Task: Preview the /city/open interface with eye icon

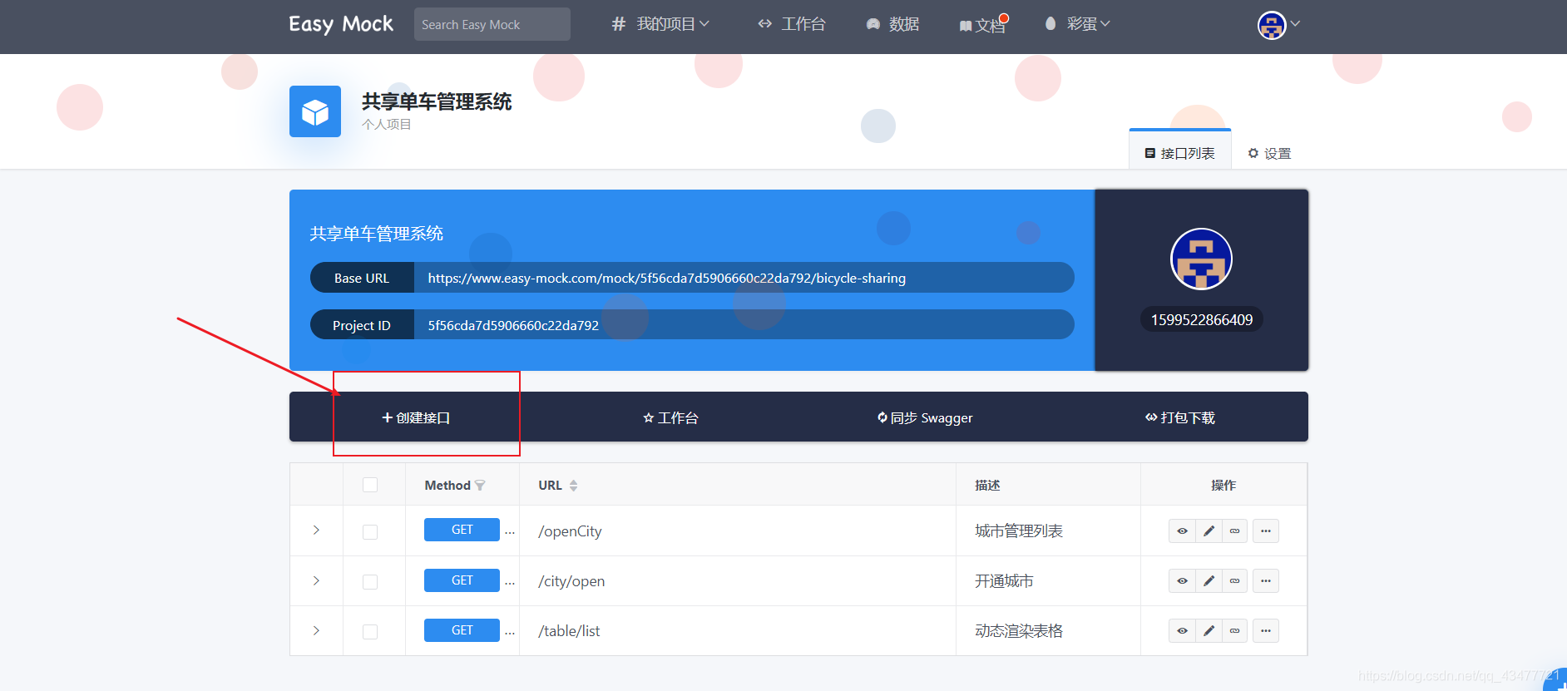Action: point(1182,580)
